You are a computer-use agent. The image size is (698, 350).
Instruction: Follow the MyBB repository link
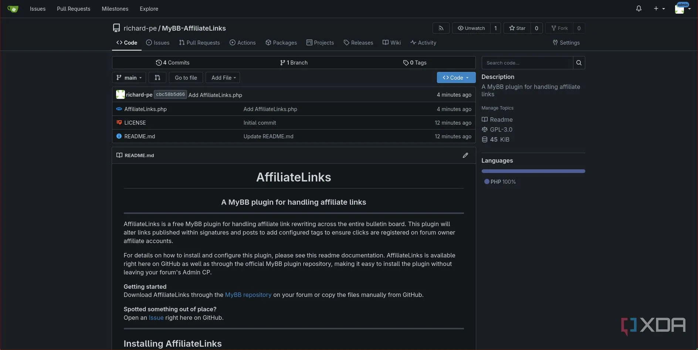[x=248, y=295]
